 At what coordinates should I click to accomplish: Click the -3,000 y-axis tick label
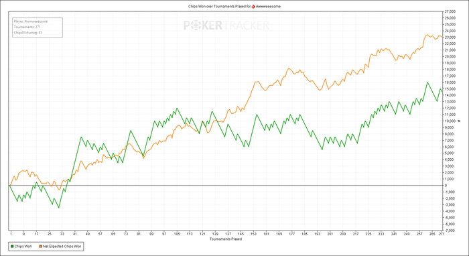point(450,205)
